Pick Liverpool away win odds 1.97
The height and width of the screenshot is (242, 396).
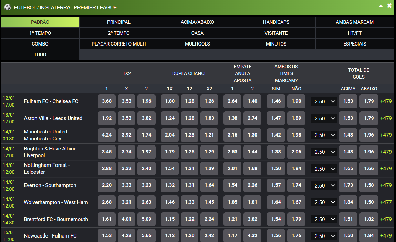146,152
